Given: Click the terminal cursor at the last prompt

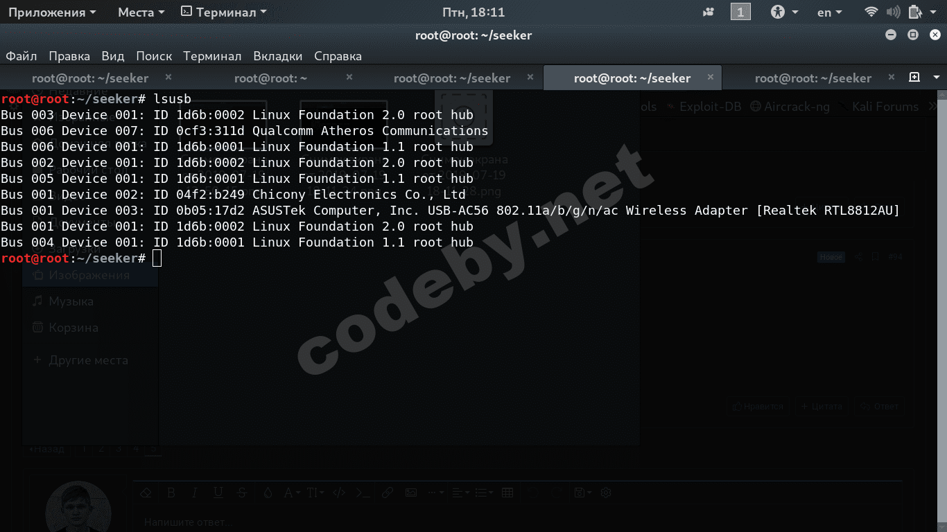Looking at the screenshot, I should tap(157, 258).
